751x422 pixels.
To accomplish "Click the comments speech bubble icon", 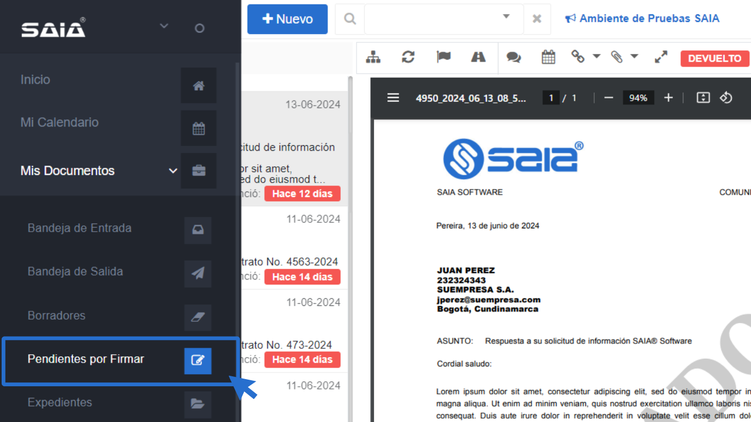I will 513,57.
